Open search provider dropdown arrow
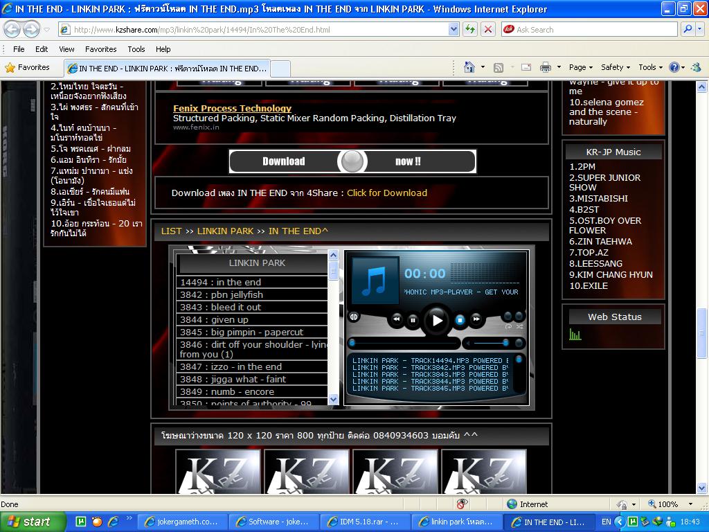This screenshot has width=709, height=532. [700, 29]
